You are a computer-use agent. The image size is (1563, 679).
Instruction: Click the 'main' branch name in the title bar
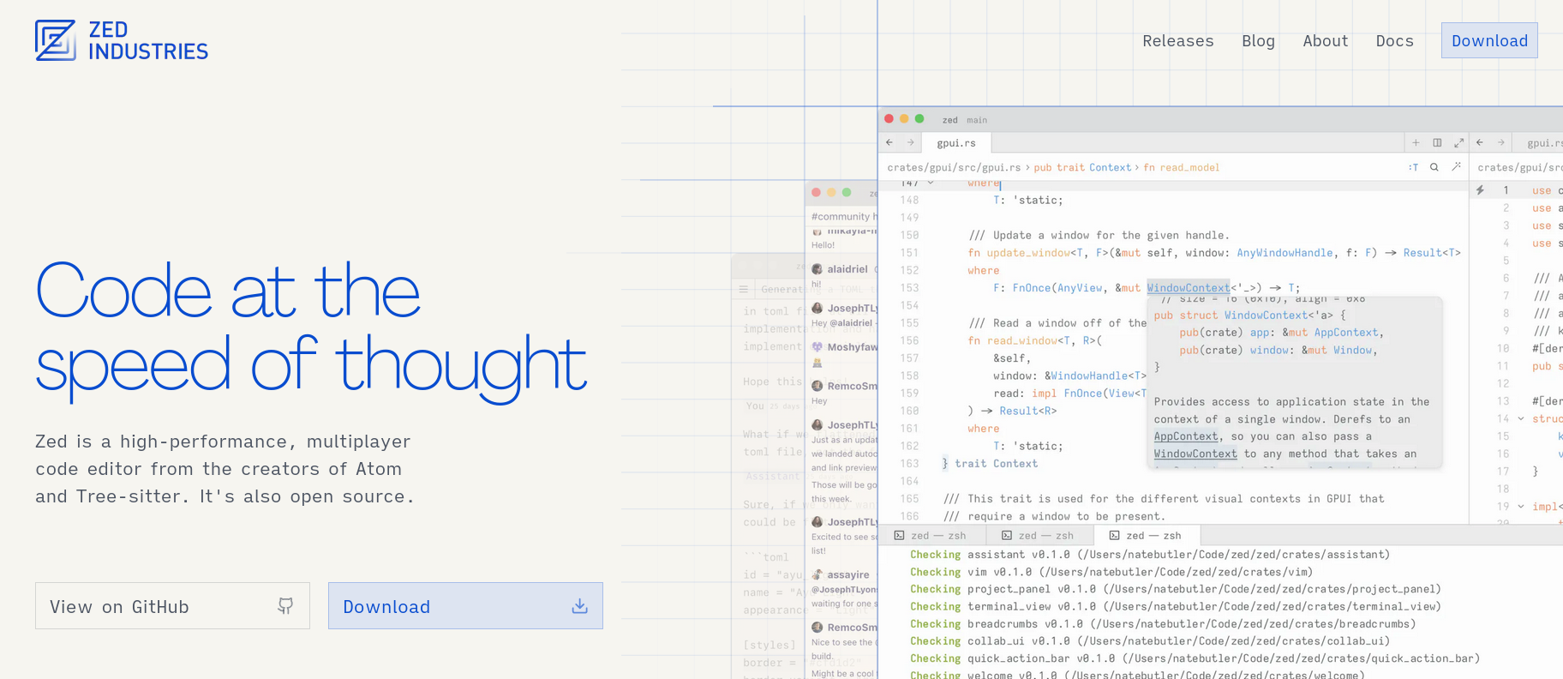977,120
